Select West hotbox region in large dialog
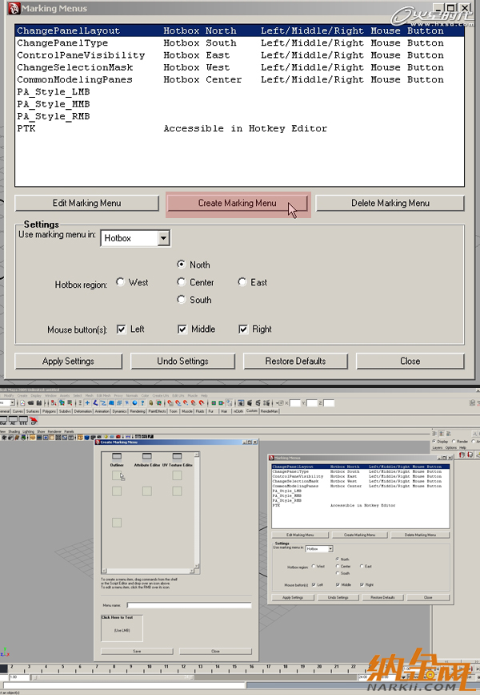 [120, 282]
